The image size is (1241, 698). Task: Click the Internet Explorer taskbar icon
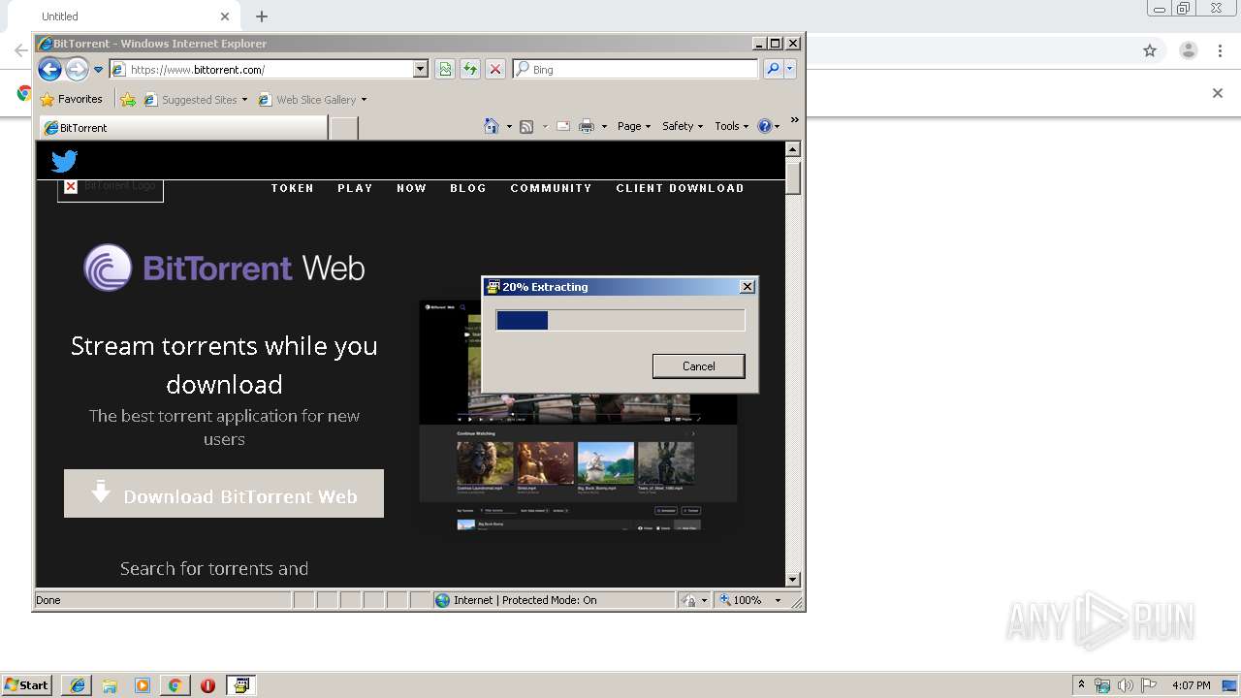coord(78,685)
